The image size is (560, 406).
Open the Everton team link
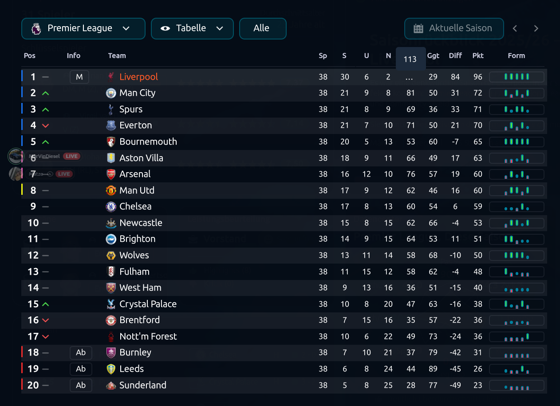135,126
